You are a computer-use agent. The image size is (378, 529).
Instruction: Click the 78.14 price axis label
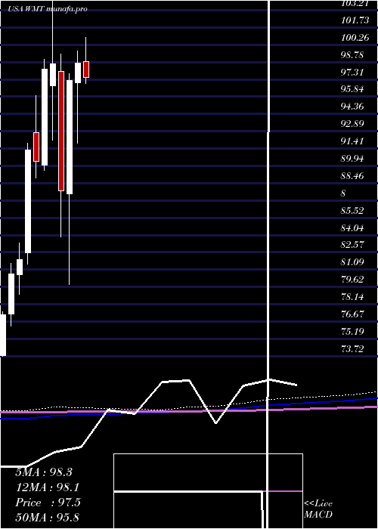tap(352, 297)
